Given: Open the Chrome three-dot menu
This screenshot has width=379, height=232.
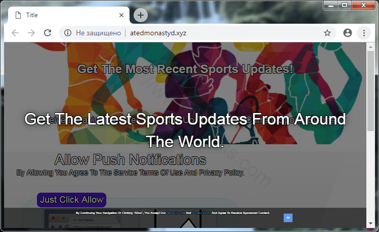Looking at the screenshot, I should (363, 33).
